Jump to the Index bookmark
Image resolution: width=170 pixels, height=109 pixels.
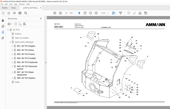pos(17,82)
